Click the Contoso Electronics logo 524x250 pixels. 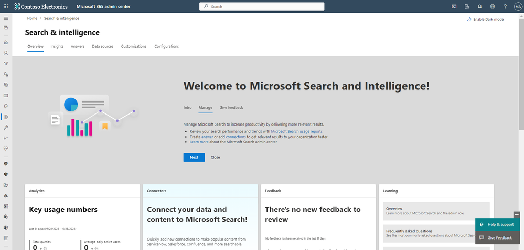[x=41, y=7]
